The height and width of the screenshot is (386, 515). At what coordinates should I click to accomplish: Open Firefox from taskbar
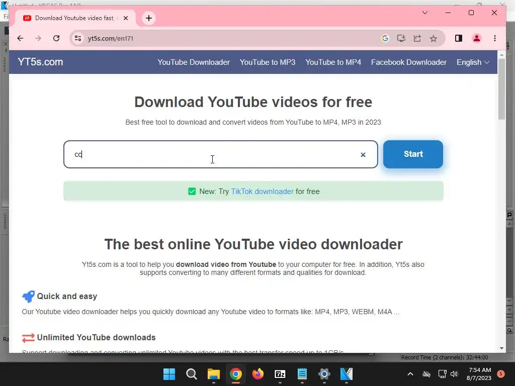(x=258, y=374)
